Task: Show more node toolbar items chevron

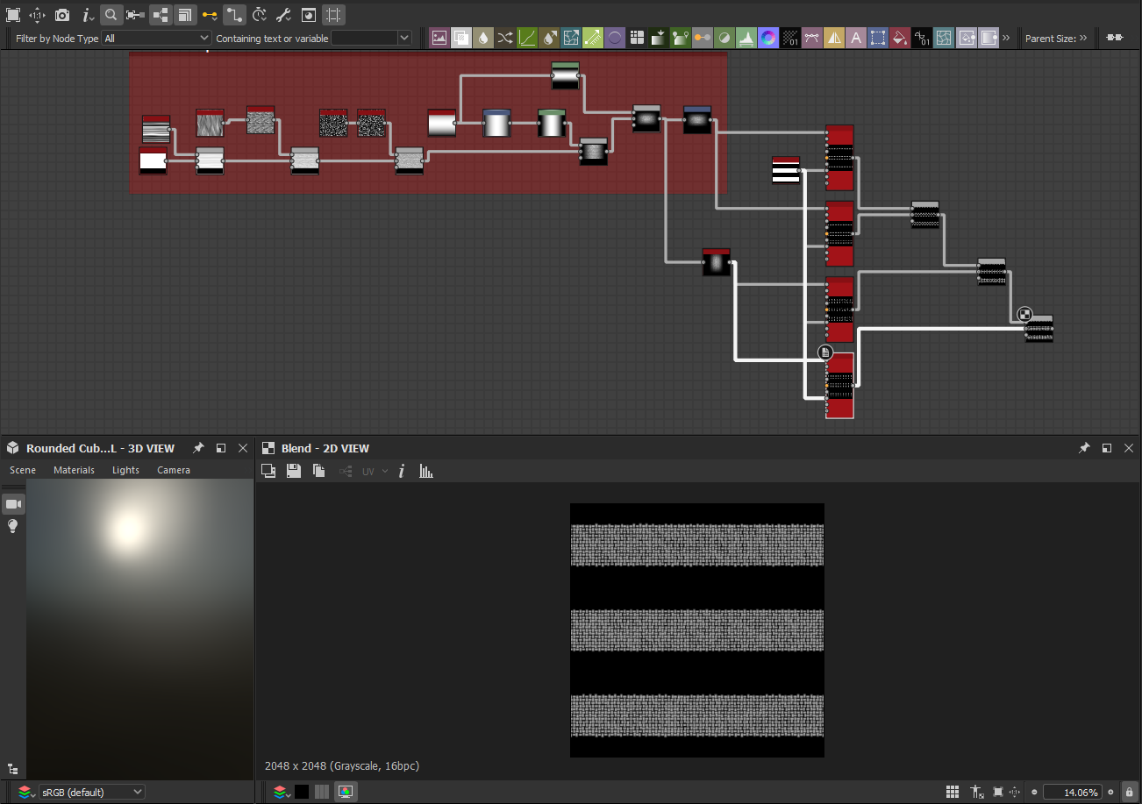Action: 1006,38
